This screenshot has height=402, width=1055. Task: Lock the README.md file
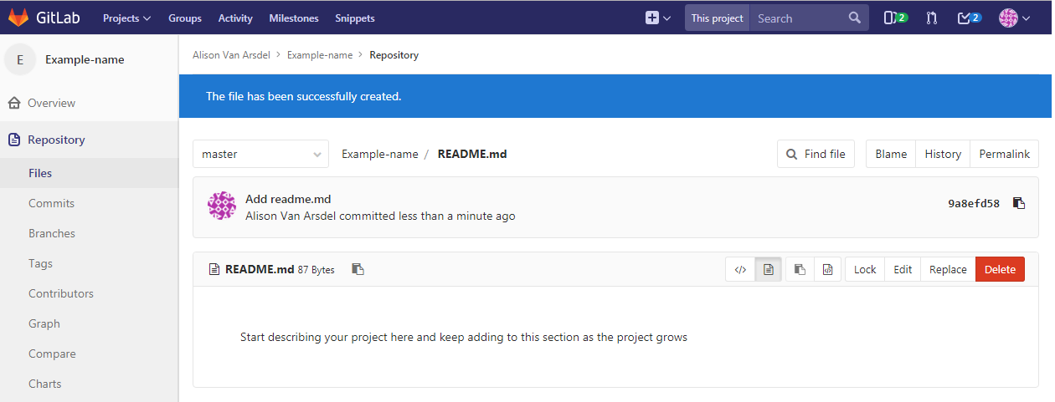pos(865,269)
